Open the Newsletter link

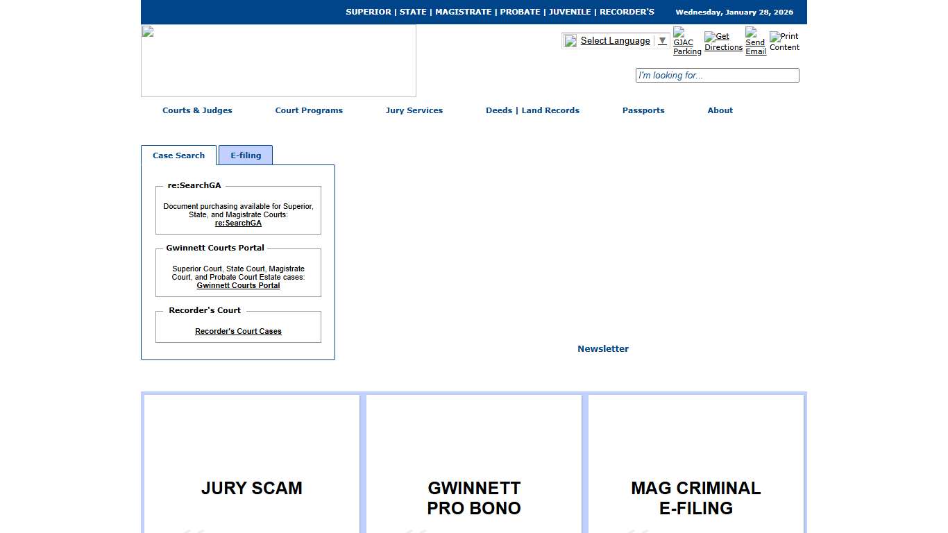point(602,348)
